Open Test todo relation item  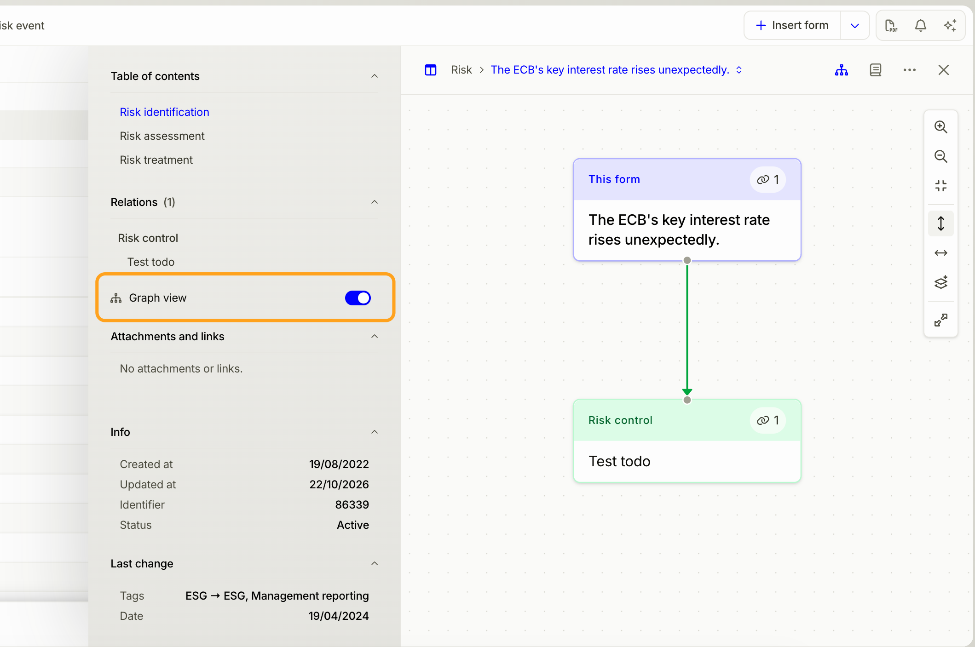pyautogui.click(x=150, y=262)
